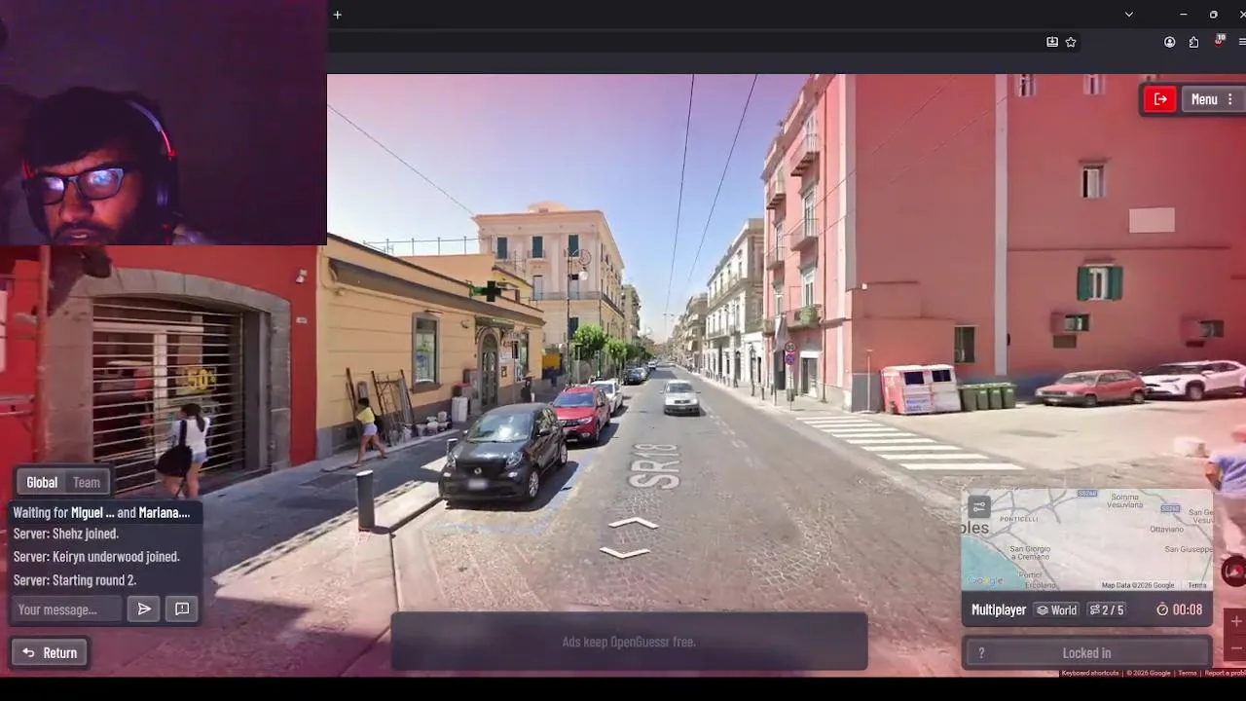The height and width of the screenshot is (701, 1246).
Task: Bookmark this page with star icon
Action: click(1071, 42)
